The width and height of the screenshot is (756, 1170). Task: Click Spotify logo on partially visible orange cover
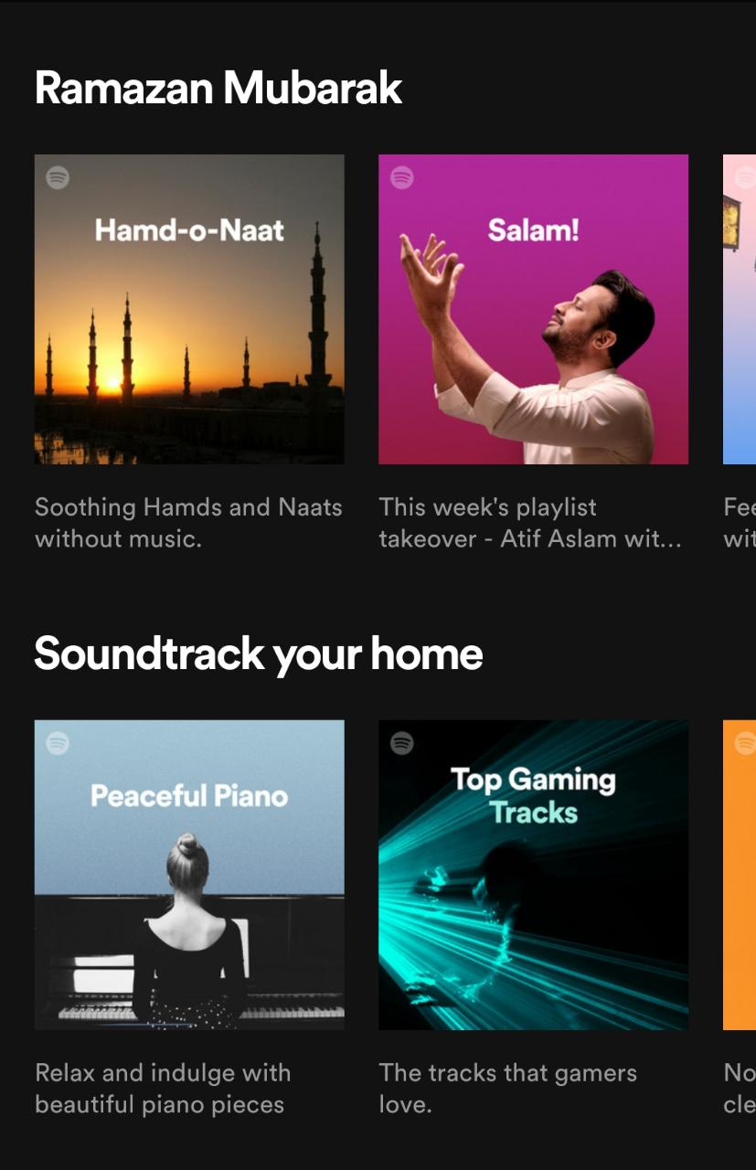pyautogui.click(x=745, y=743)
